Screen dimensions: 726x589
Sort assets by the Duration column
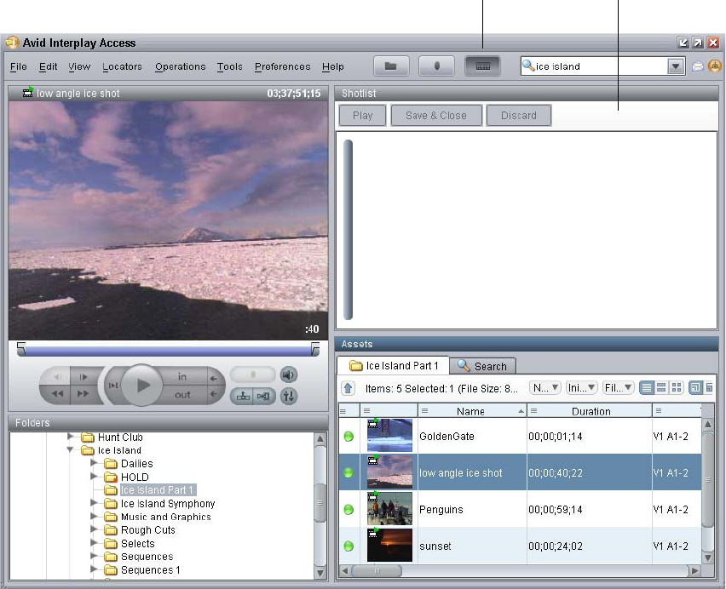590,411
